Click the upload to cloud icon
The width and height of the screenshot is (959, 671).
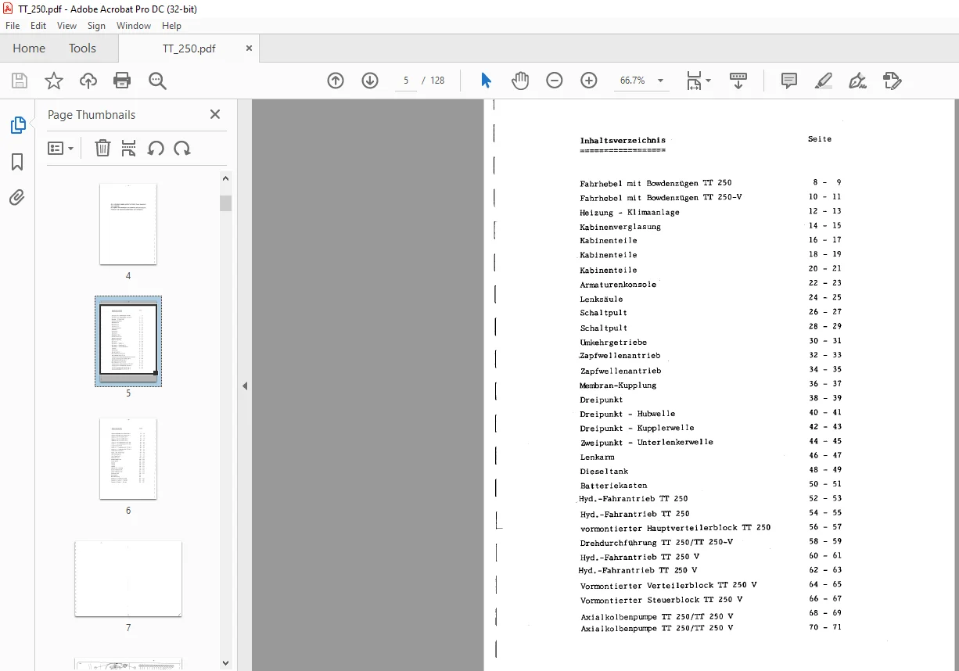point(88,81)
